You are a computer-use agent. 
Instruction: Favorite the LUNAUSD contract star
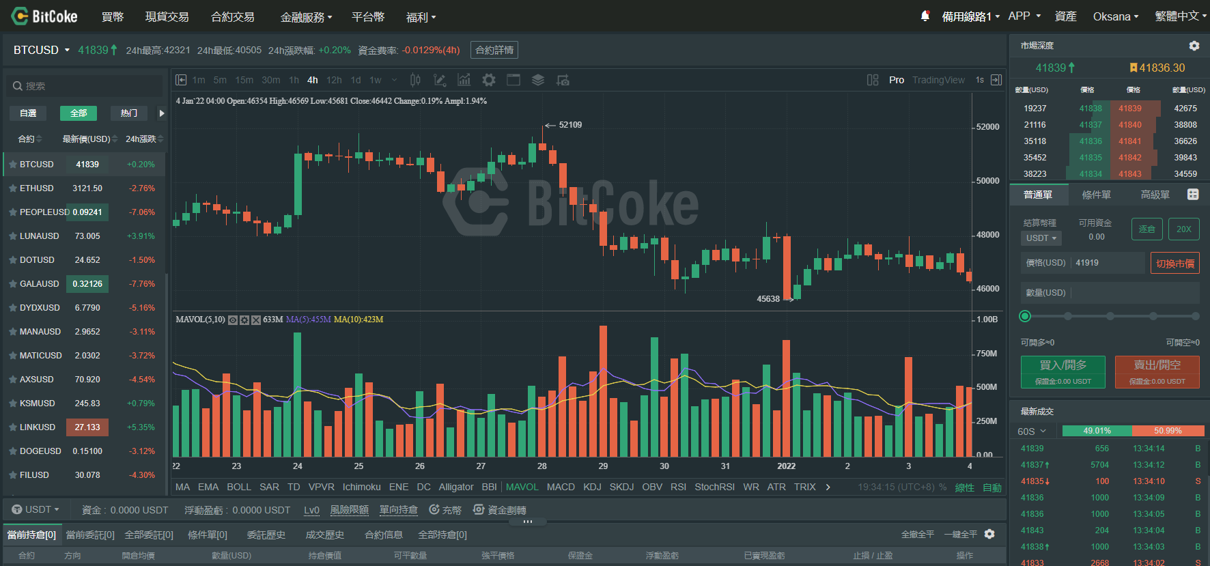pos(12,236)
